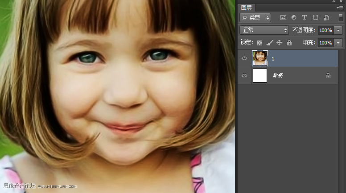Open the layers panel flyout menu
346x193 pixels.
[x=340, y=8]
